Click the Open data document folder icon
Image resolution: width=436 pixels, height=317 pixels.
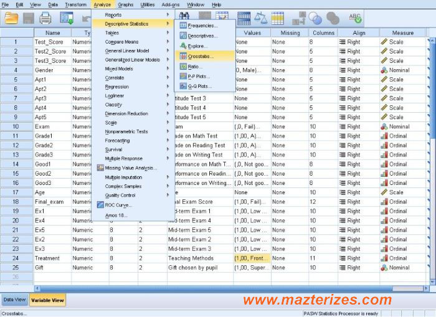tap(11, 18)
